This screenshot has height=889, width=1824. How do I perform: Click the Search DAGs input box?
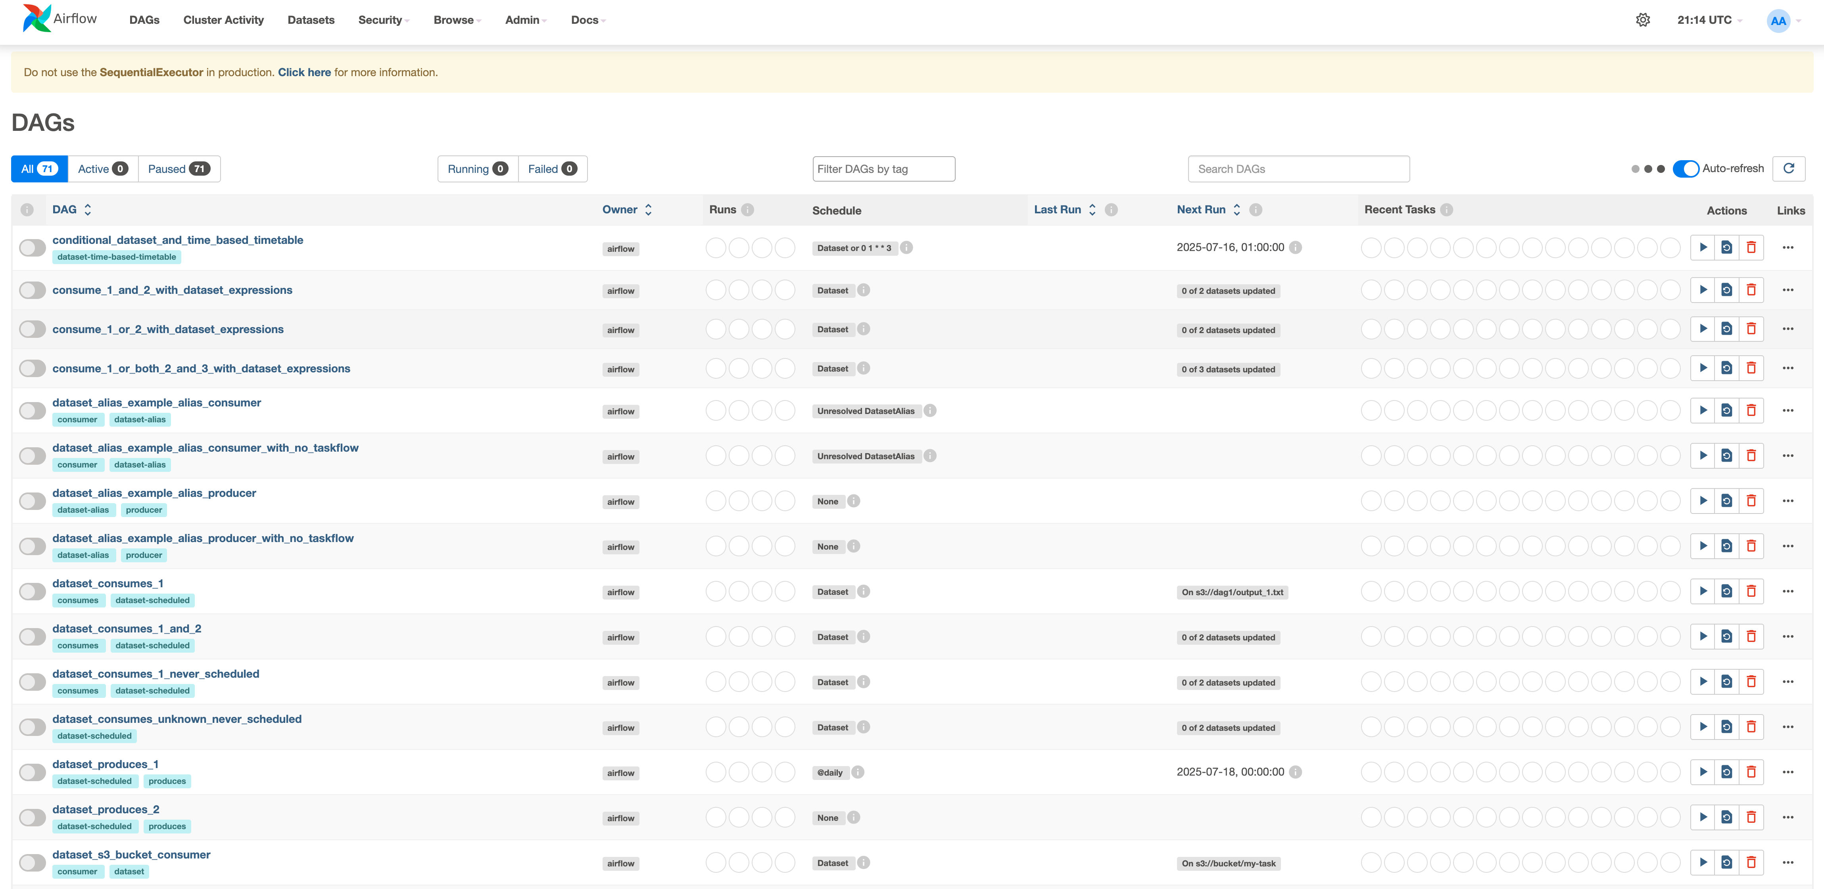click(1299, 169)
